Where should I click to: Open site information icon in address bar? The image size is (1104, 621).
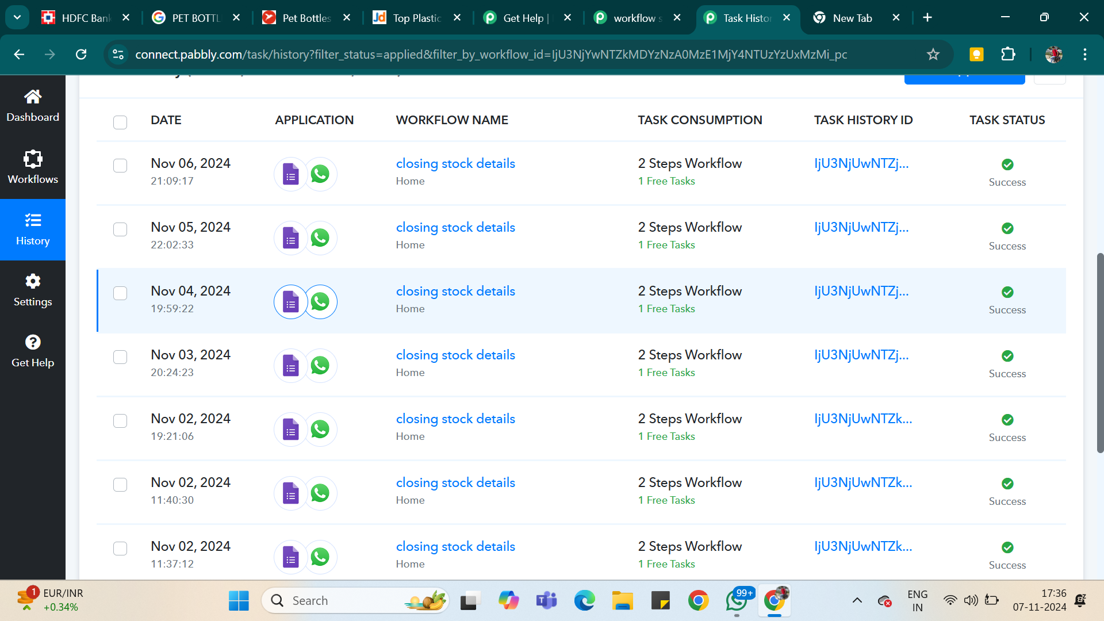point(118,54)
